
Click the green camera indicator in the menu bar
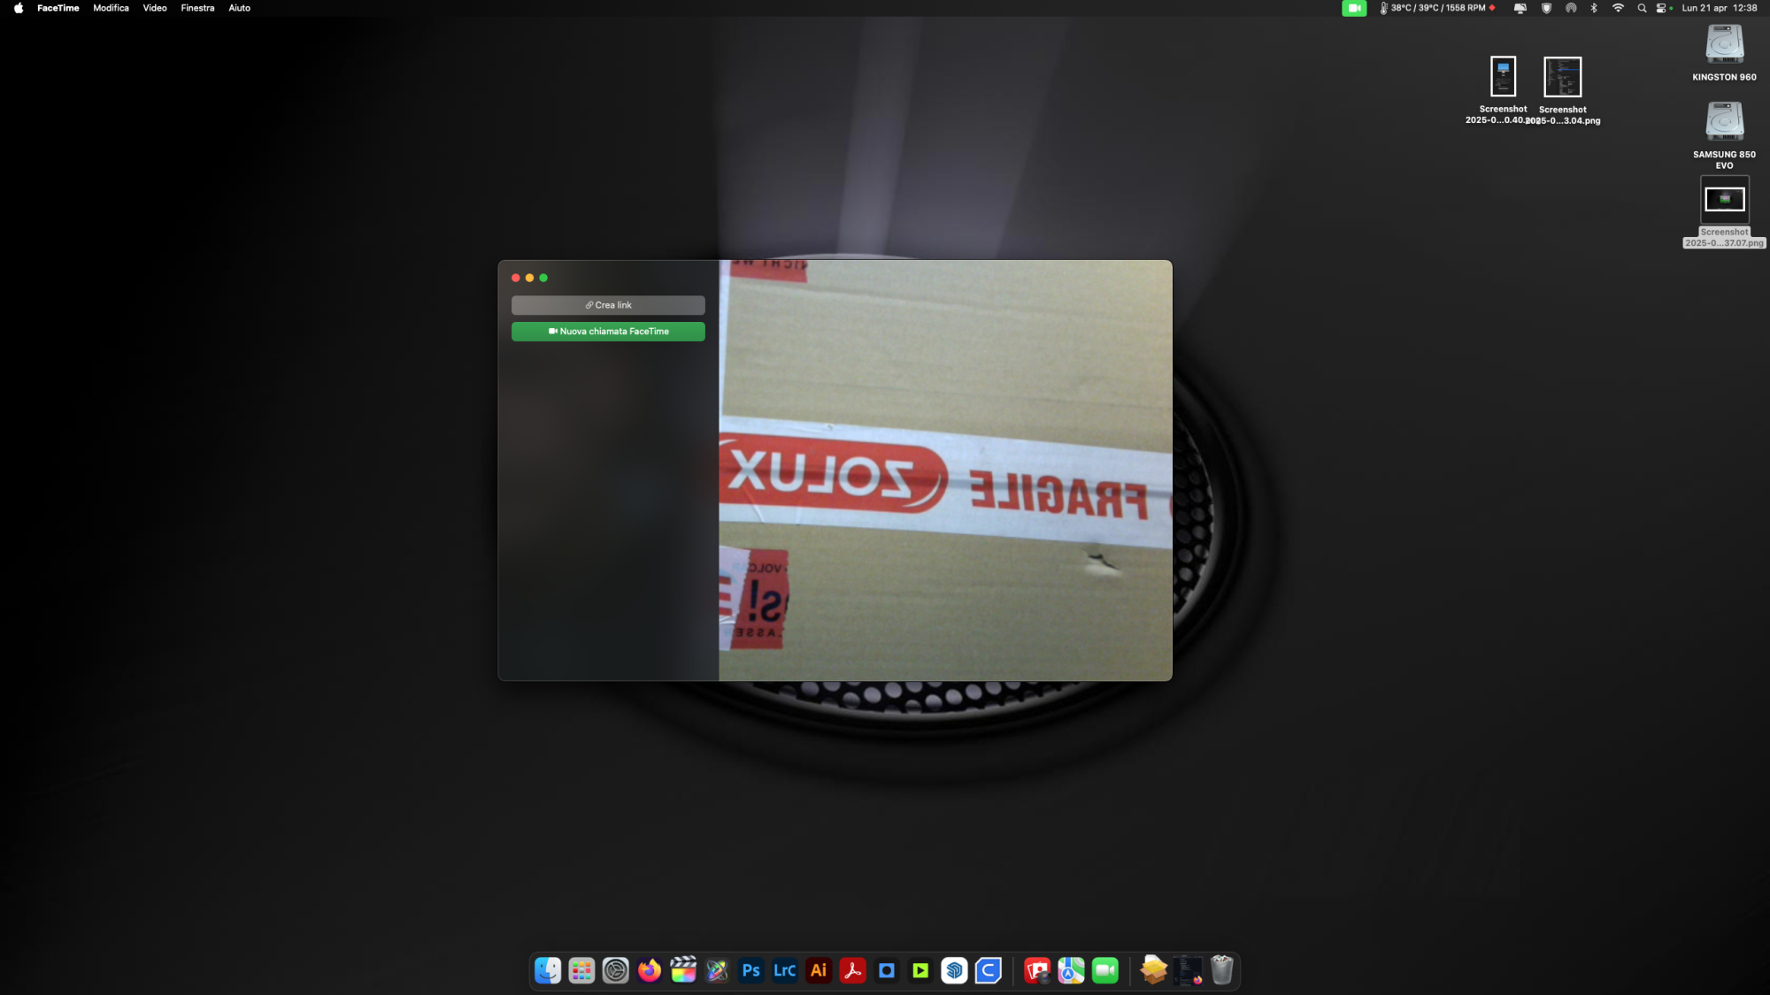1354,8
